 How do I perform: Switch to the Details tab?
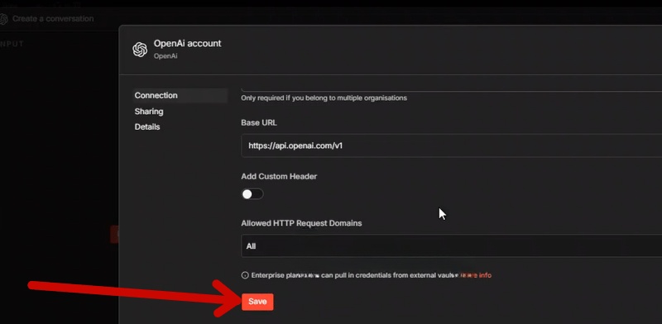(147, 127)
